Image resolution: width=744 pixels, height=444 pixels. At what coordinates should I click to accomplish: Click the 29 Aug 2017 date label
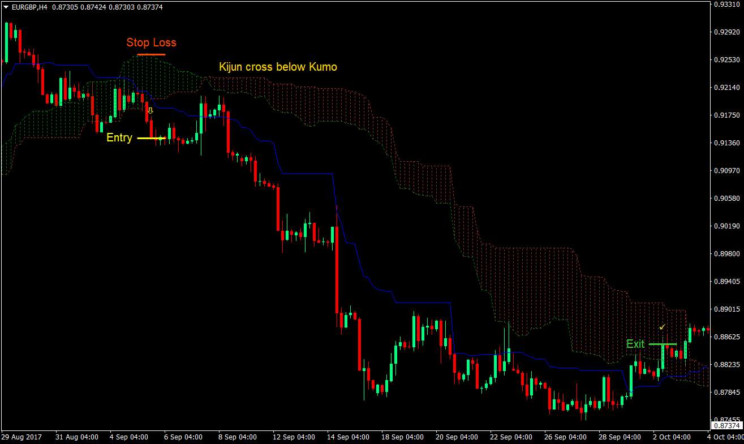pos(21,437)
